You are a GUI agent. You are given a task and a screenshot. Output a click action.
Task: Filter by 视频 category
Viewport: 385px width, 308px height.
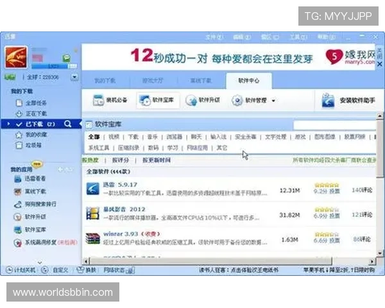[x=114, y=137]
